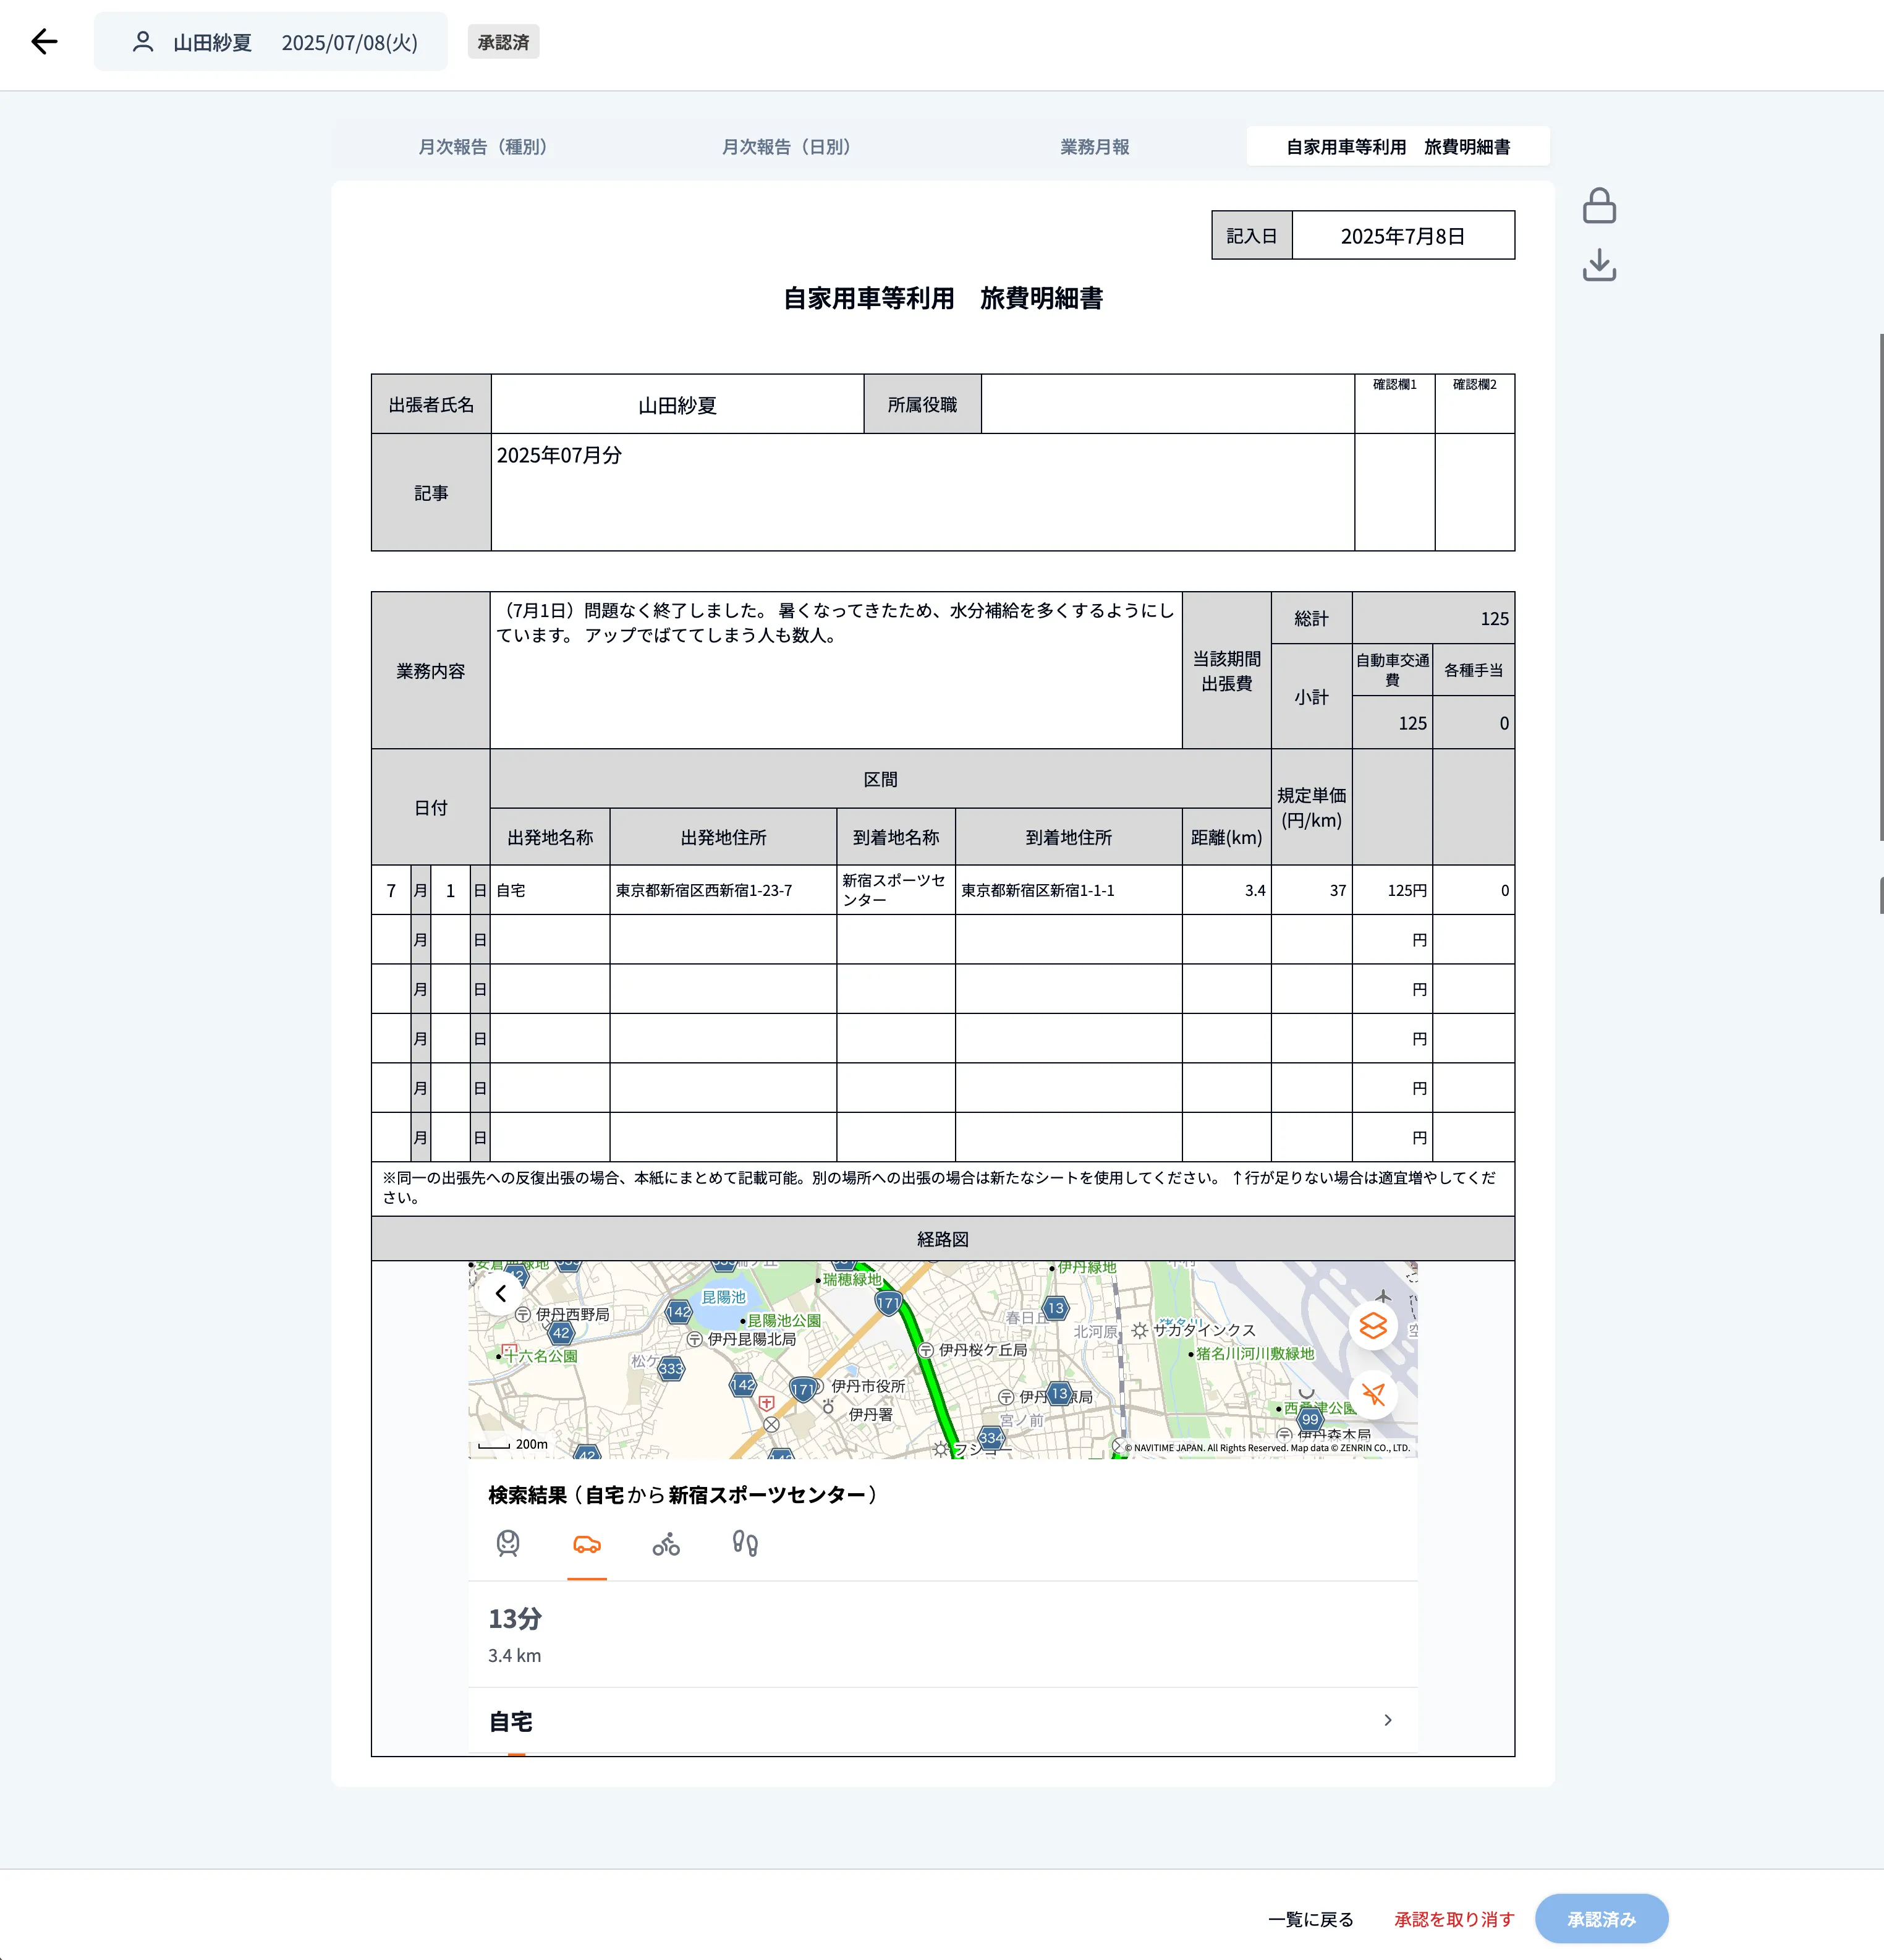The width and height of the screenshot is (1884, 1960).
Task: Switch to 月次報告（日別） tab
Action: (787, 147)
